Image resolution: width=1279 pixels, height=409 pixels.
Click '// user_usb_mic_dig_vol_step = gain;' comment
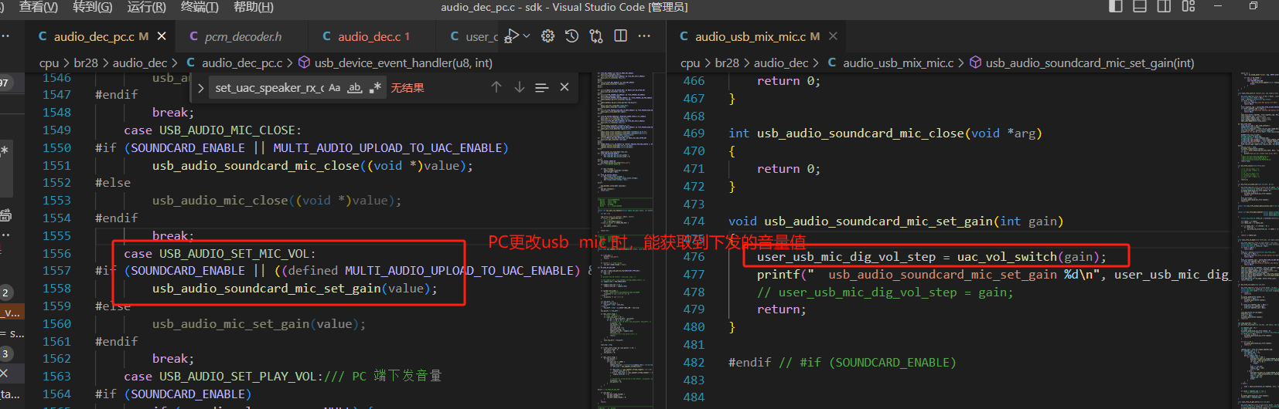pos(885,292)
